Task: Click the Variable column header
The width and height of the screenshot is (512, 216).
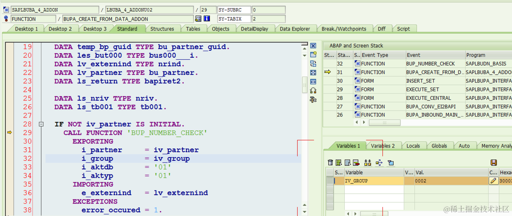Action: tap(374, 172)
